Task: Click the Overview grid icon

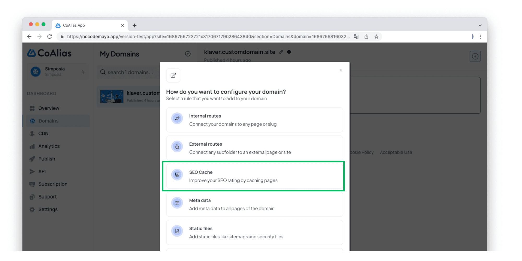Action: pos(32,108)
